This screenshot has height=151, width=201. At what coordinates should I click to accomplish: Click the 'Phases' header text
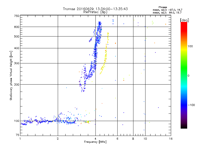163,7
